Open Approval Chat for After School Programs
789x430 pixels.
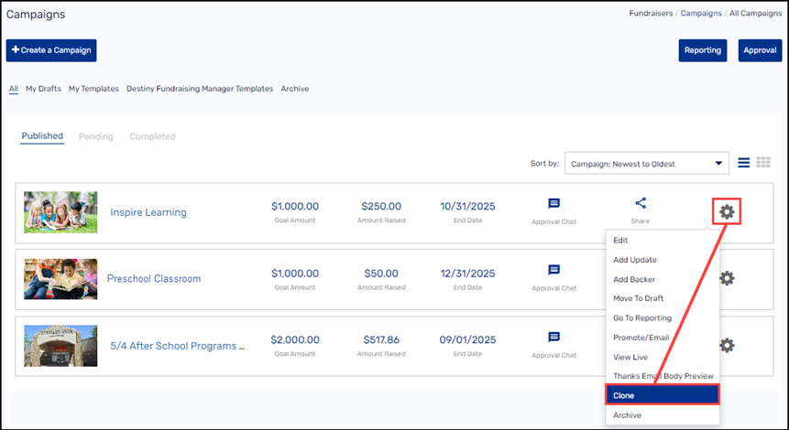point(553,338)
